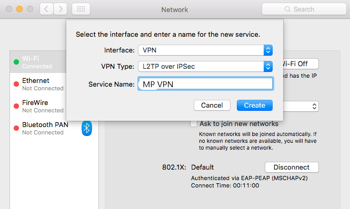Screen dimensions: 350x209
Task: Click the green Wi-Fi status dot
Action: coord(16,62)
